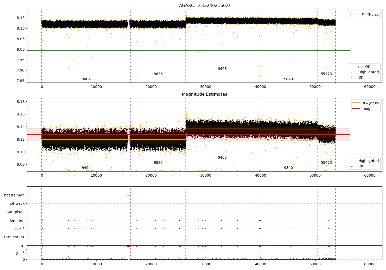Select observation label 9836 in top plot
The width and height of the screenshot is (386, 270).
point(158,74)
